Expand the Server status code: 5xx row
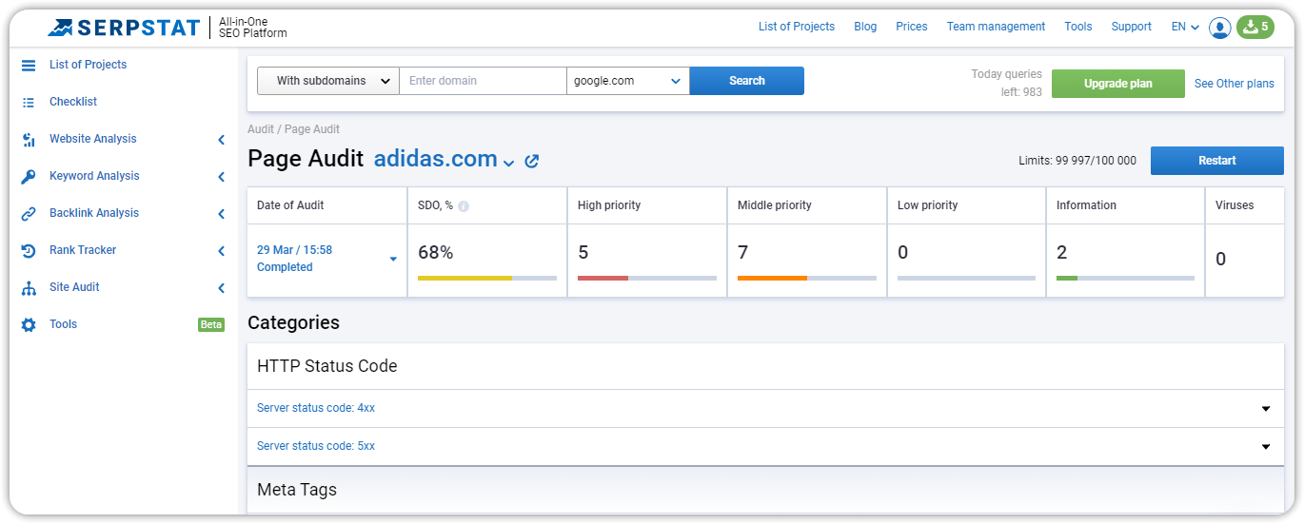This screenshot has height=524, width=1304. point(765,446)
